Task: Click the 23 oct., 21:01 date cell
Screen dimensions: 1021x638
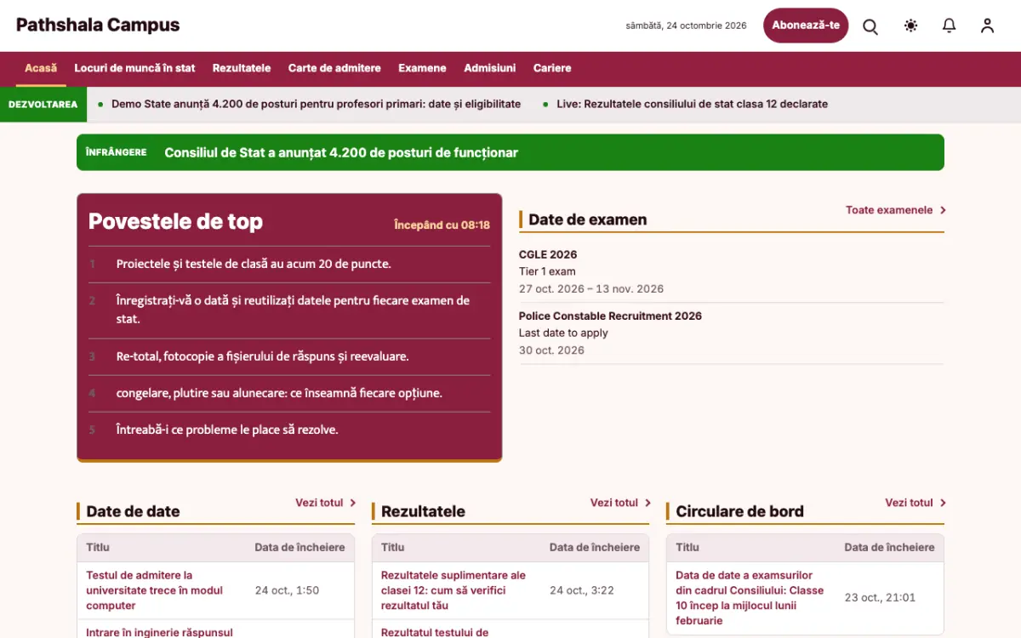Action: pyautogui.click(x=880, y=598)
